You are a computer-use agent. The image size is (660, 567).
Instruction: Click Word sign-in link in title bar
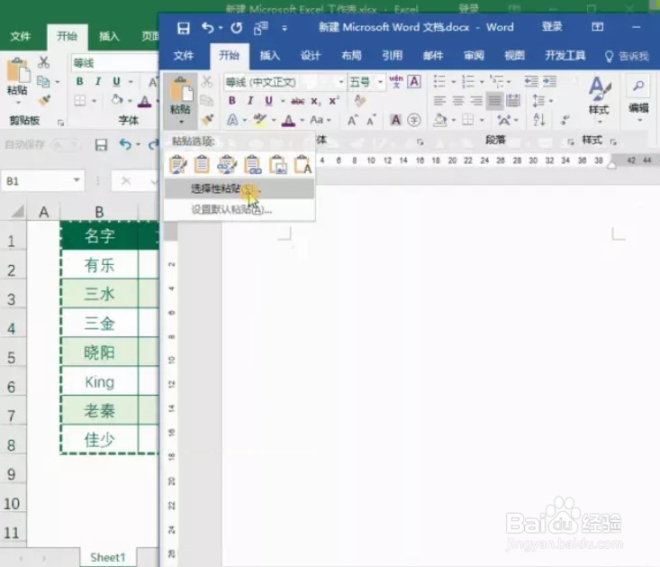pyautogui.click(x=552, y=27)
